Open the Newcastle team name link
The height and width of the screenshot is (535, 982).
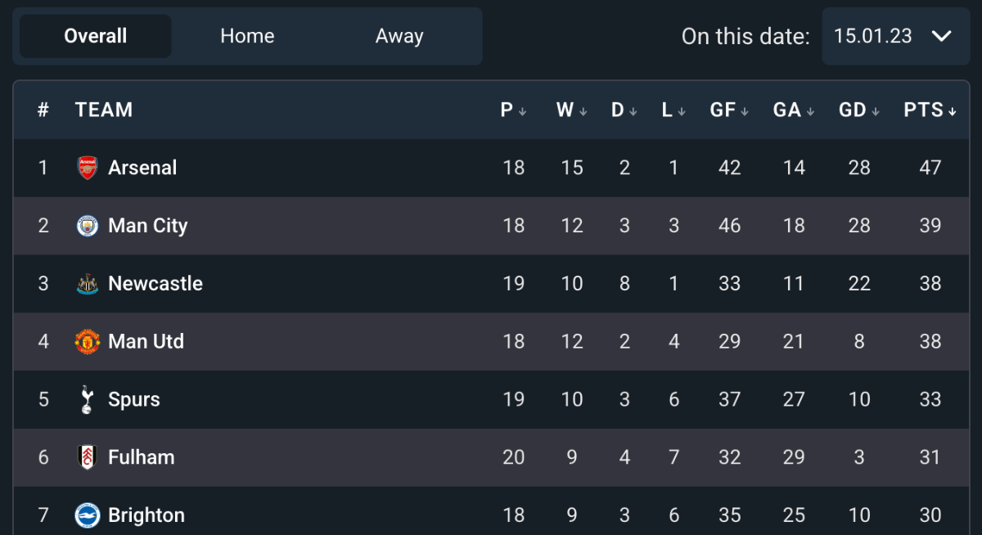[155, 284]
